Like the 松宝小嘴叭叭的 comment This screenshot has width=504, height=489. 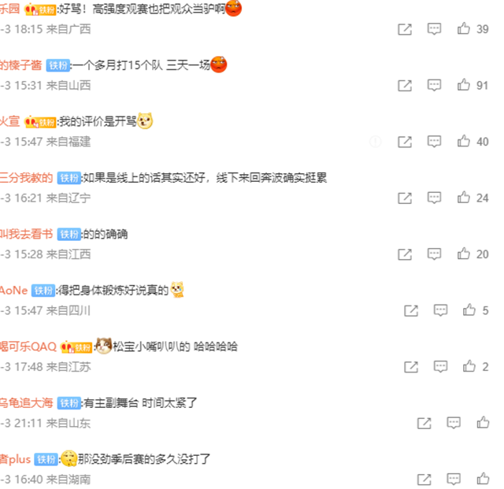tap(469, 366)
